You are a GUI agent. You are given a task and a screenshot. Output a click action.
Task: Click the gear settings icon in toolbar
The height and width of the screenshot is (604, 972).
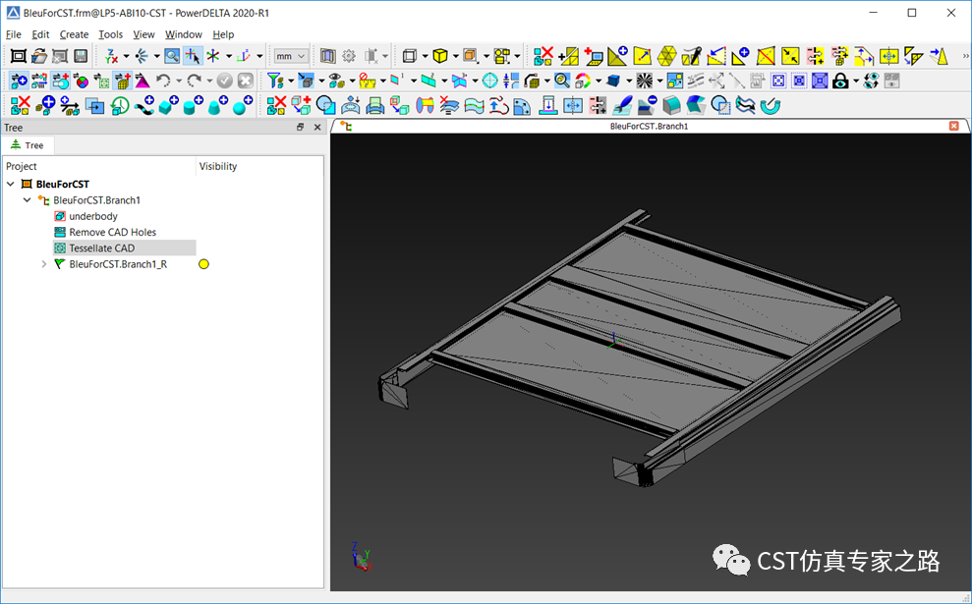click(349, 56)
